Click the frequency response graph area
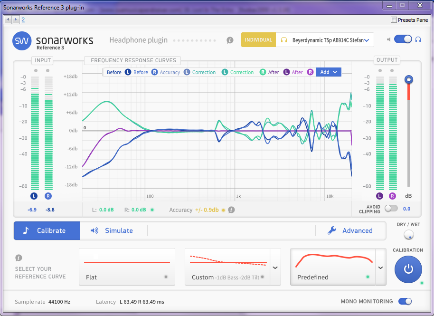Viewport: 434px width, 316px height. (x=217, y=131)
